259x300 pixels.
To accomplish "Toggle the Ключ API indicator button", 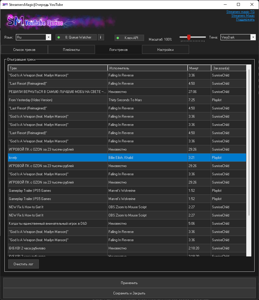I will (x=129, y=38).
